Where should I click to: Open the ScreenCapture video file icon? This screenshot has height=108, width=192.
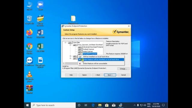pos(40,62)
